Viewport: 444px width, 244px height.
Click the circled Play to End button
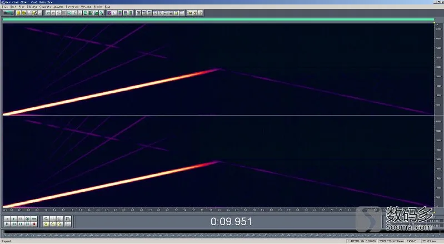click(27, 218)
